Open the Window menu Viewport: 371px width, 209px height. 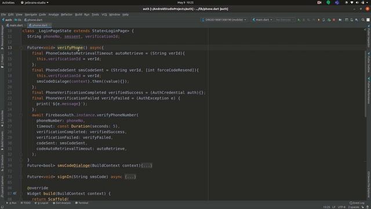click(115, 15)
